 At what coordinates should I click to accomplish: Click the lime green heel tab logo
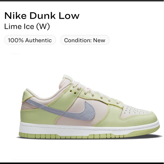coord(24,96)
